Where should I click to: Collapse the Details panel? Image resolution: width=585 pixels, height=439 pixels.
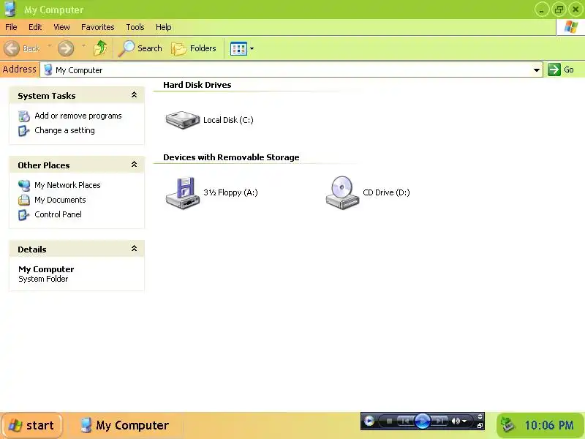pos(134,249)
